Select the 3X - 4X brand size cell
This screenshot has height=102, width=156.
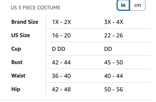click(114, 22)
